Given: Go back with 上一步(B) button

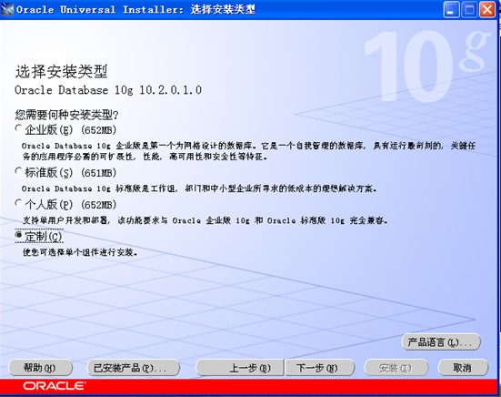Looking at the screenshot, I should [x=240, y=368].
